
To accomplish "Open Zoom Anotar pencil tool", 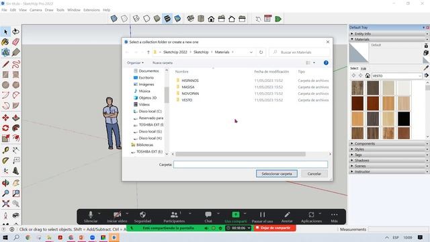I will (287, 216).
